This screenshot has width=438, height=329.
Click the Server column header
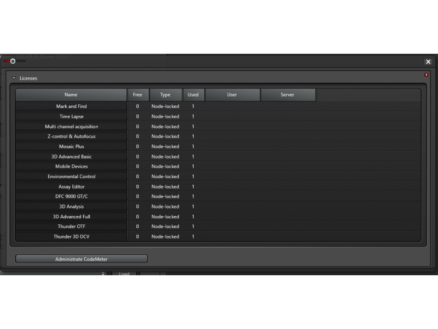pos(288,95)
